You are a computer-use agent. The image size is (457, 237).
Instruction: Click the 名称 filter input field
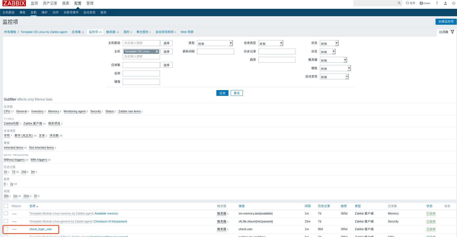(x=141, y=73)
